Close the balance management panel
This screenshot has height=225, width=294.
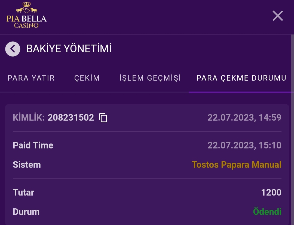278,16
